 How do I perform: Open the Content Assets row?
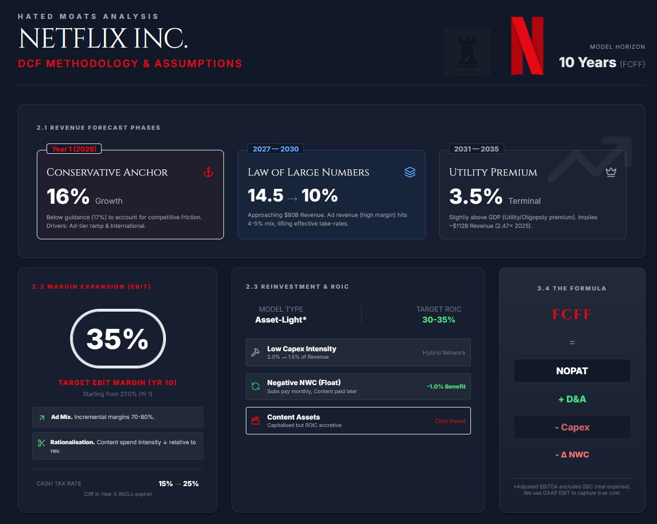[x=358, y=421]
